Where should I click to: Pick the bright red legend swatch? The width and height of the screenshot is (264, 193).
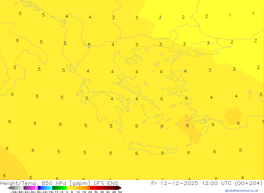click(91, 188)
